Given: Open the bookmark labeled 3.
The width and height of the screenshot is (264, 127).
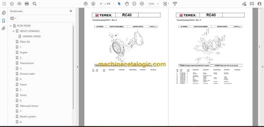Looking at the screenshot, I should pyautogui.click(x=21, y=69).
